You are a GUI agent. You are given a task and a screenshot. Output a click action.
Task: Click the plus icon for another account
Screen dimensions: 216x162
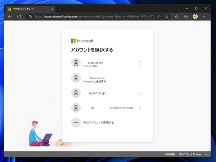[x=76, y=123]
